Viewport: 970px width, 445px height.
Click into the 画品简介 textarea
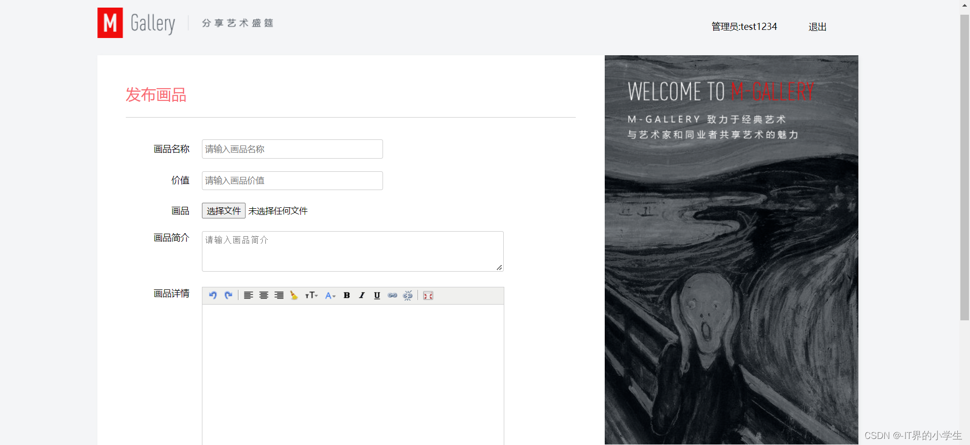click(353, 251)
